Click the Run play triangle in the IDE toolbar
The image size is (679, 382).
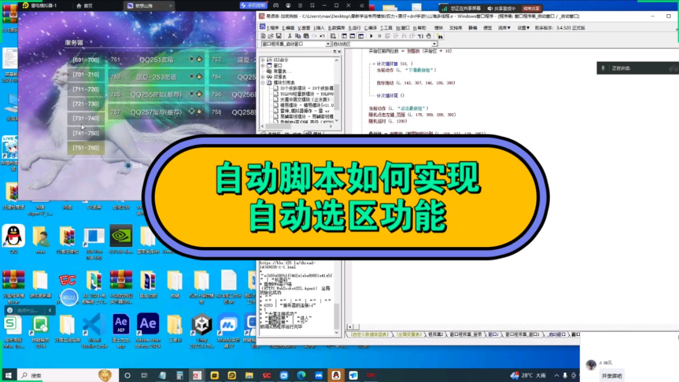click(x=371, y=36)
